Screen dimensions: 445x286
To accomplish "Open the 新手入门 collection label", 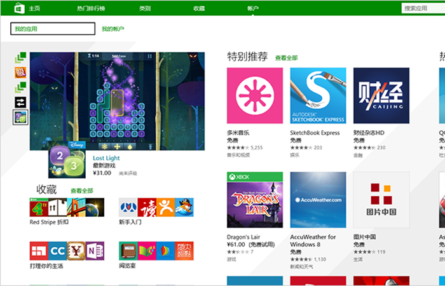I will pyautogui.click(x=130, y=222).
